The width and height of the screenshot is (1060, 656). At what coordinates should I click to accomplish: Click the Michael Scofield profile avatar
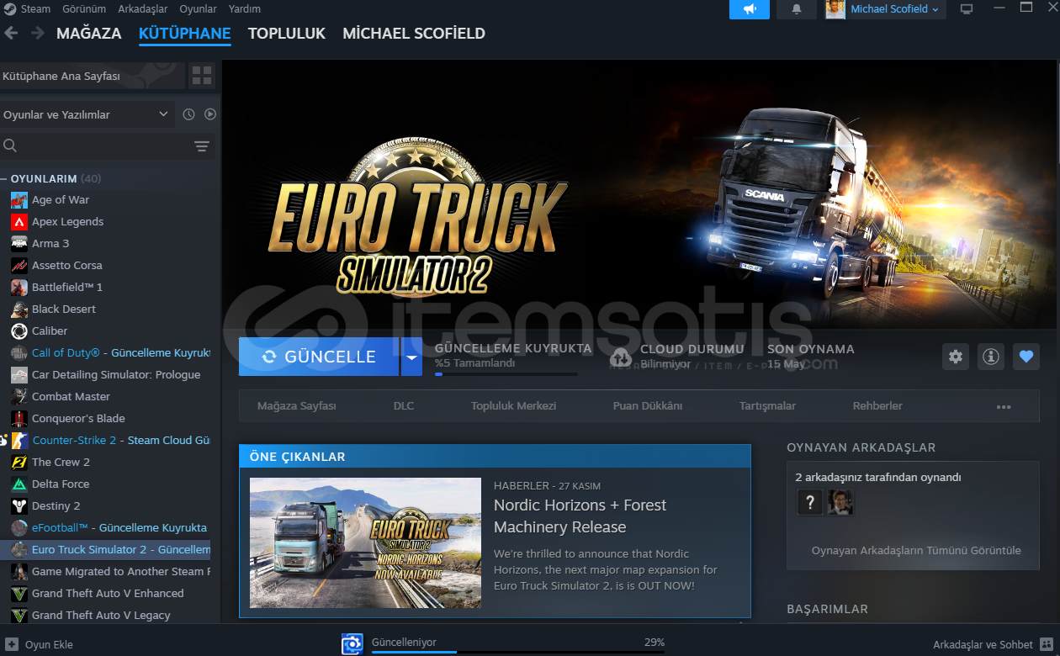(835, 9)
